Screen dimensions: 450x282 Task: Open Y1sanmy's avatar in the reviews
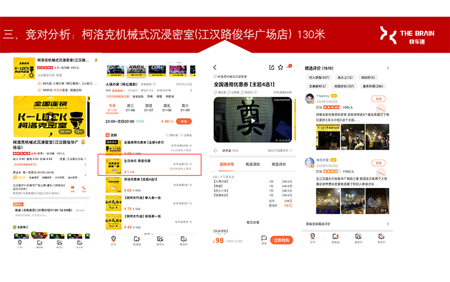[310, 98]
